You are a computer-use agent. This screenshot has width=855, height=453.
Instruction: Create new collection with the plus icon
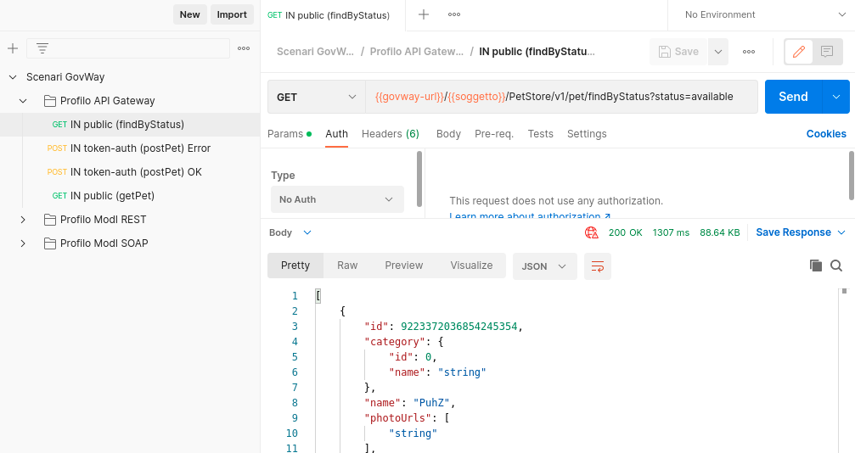tap(13, 48)
